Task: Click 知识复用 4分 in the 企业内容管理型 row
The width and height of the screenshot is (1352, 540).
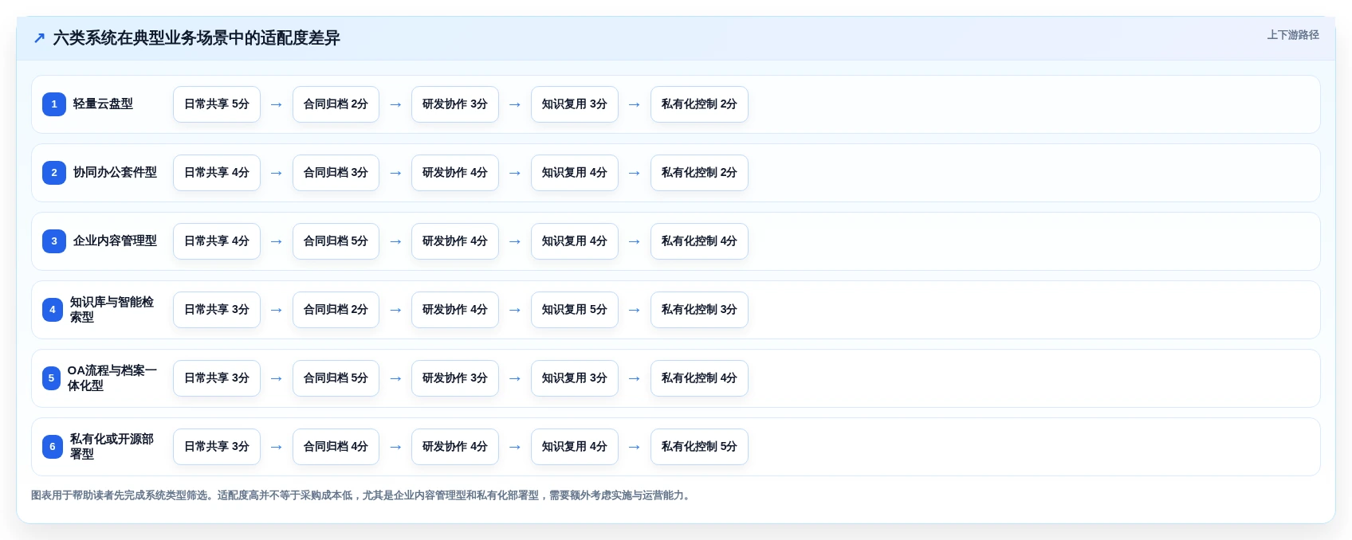Action: coord(575,241)
